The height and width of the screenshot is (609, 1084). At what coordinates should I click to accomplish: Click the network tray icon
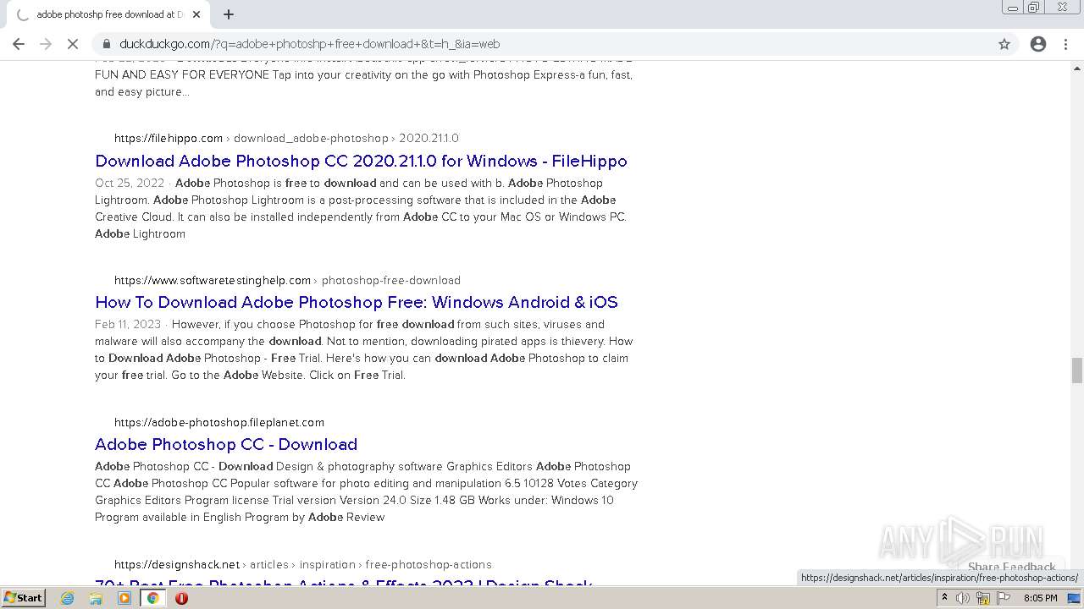tap(983, 598)
